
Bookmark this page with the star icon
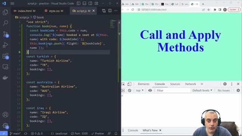tap(208, 9)
